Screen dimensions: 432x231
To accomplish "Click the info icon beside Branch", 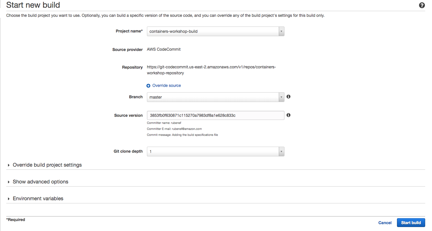I will point(288,97).
